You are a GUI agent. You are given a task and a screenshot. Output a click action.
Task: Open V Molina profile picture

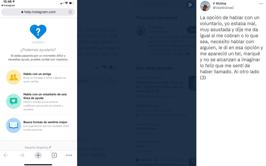pyautogui.click(x=205, y=6)
